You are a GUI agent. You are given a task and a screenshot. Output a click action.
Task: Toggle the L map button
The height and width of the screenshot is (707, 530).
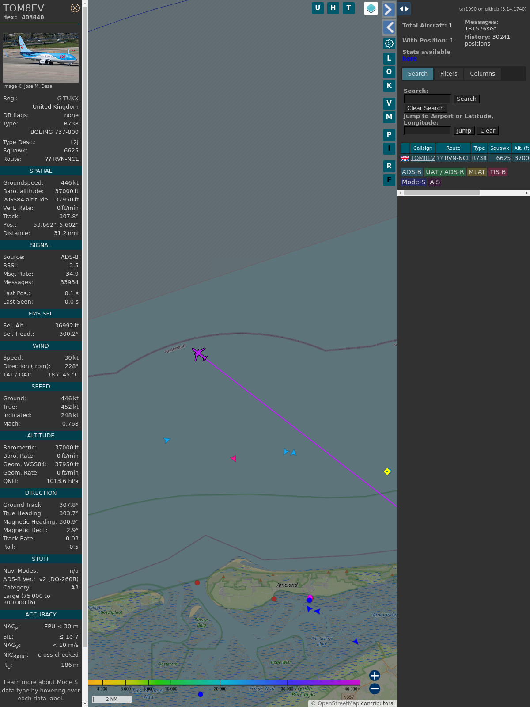(x=389, y=58)
